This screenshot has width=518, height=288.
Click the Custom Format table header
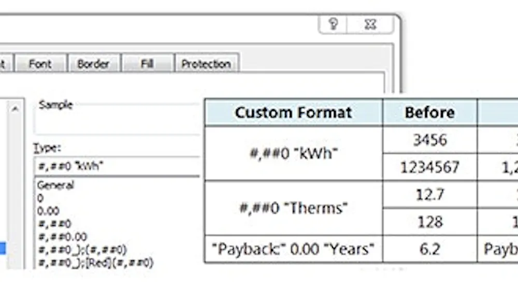coord(294,112)
